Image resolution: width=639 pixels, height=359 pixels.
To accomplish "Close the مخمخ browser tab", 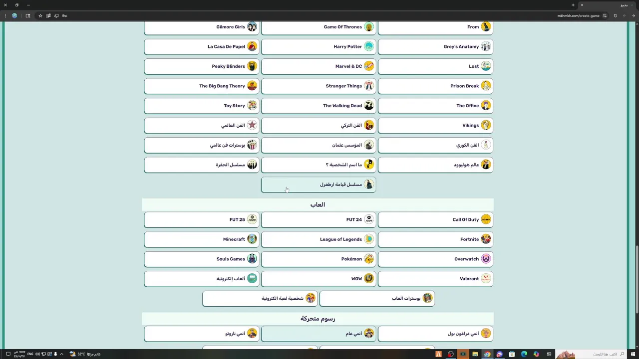I will coord(582,5).
